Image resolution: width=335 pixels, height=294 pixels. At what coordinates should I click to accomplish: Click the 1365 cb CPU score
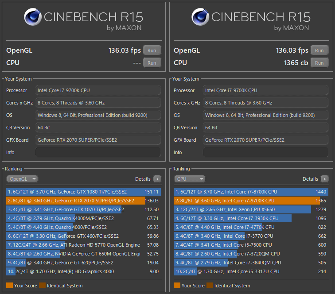(296, 63)
